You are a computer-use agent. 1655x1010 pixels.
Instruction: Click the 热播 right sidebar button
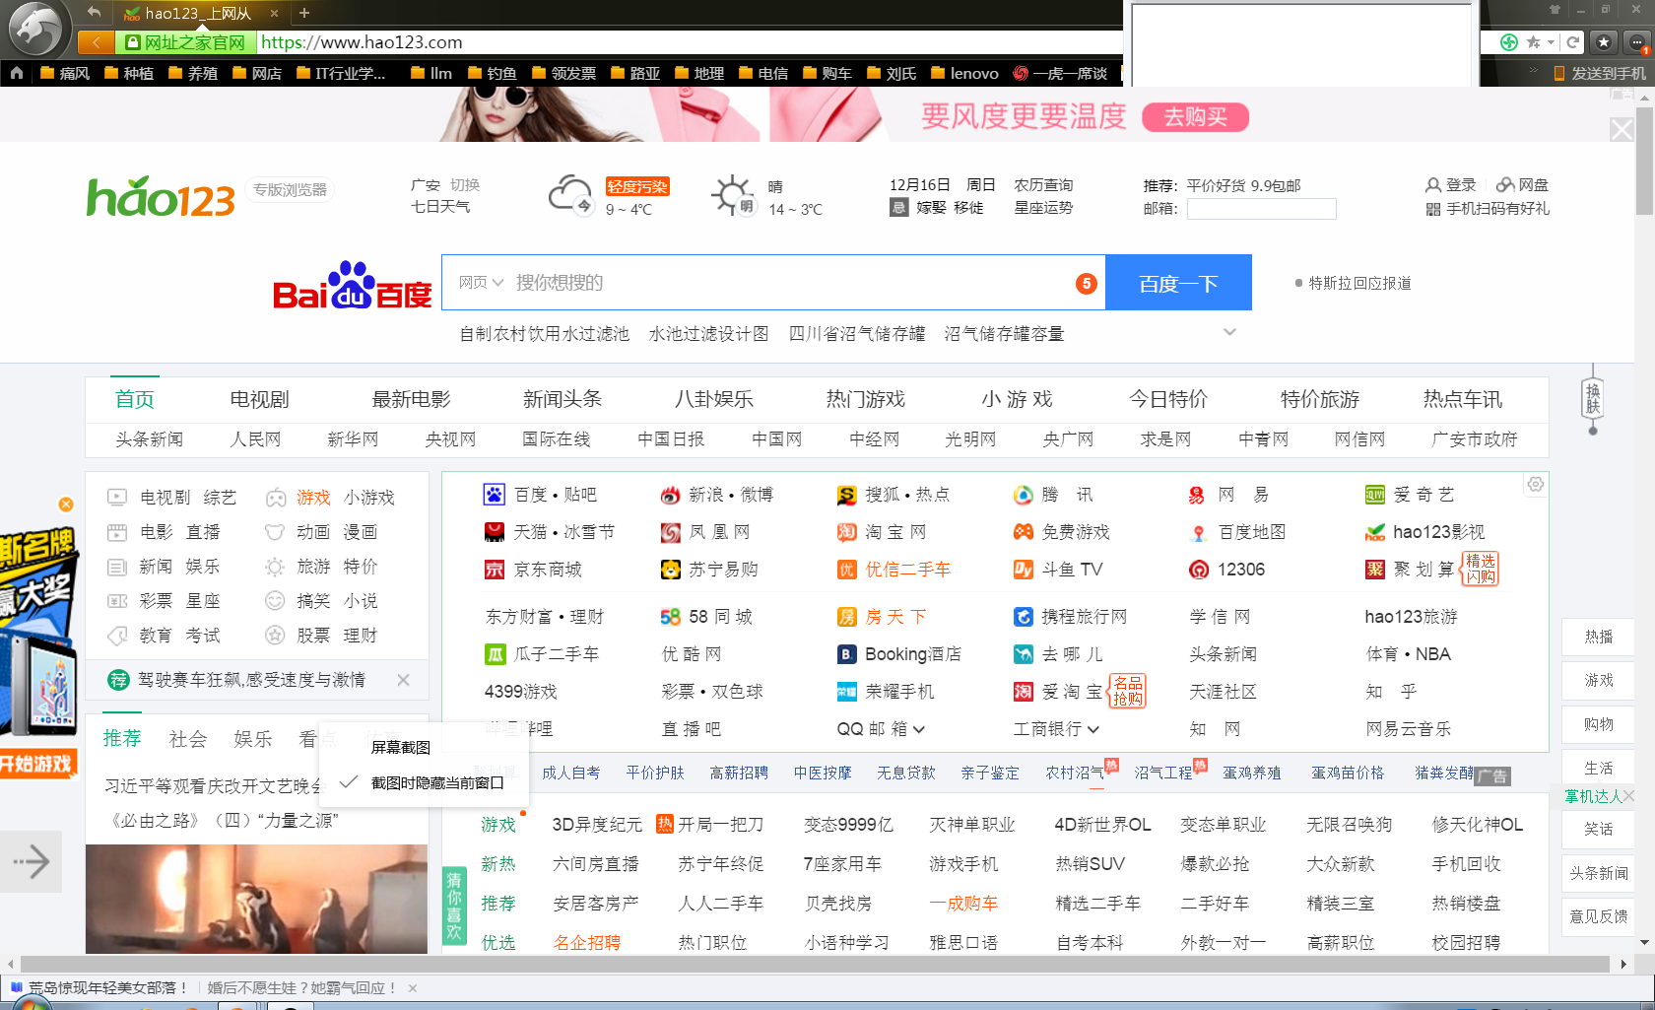[1598, 637]
